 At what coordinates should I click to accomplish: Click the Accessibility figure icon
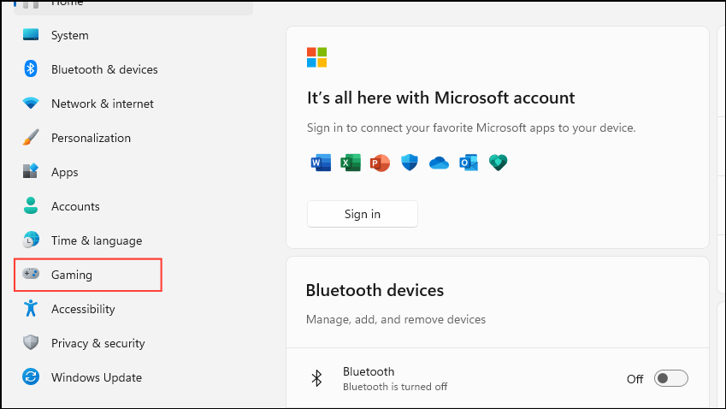31,308
